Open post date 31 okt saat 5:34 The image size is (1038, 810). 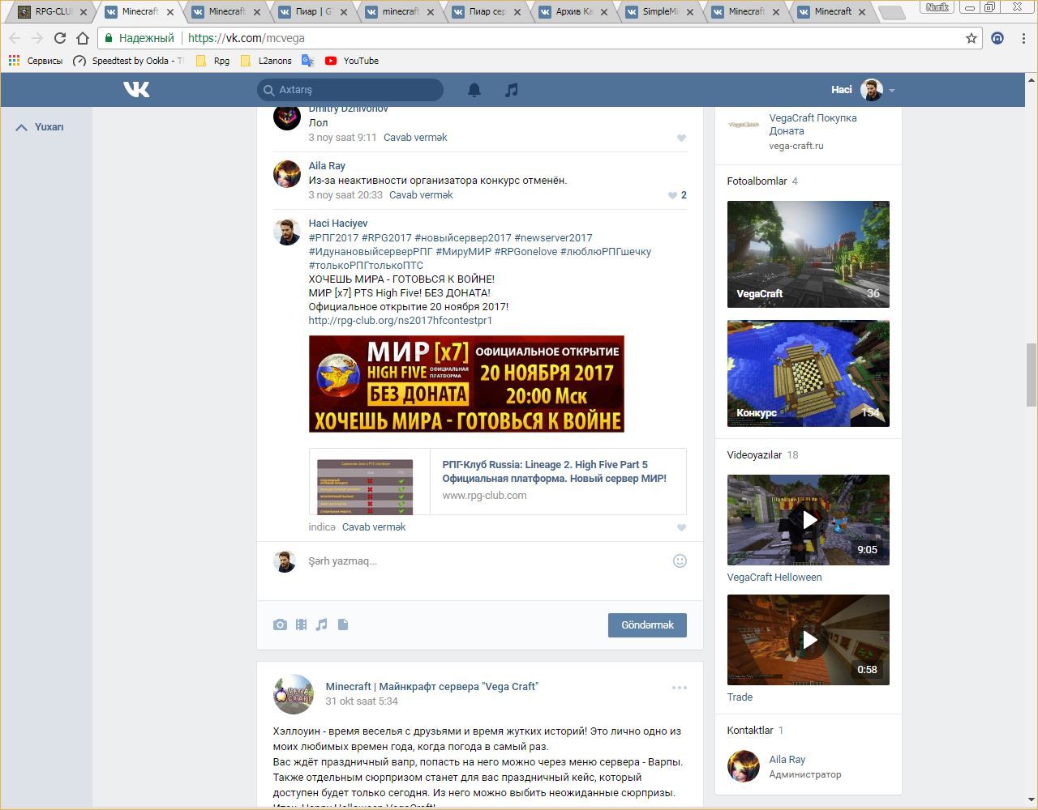click(362, 701)
